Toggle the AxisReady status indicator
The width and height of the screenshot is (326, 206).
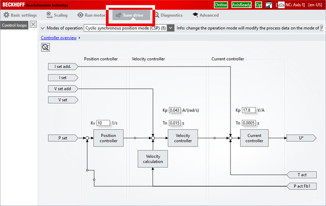[x=242, y=5]
